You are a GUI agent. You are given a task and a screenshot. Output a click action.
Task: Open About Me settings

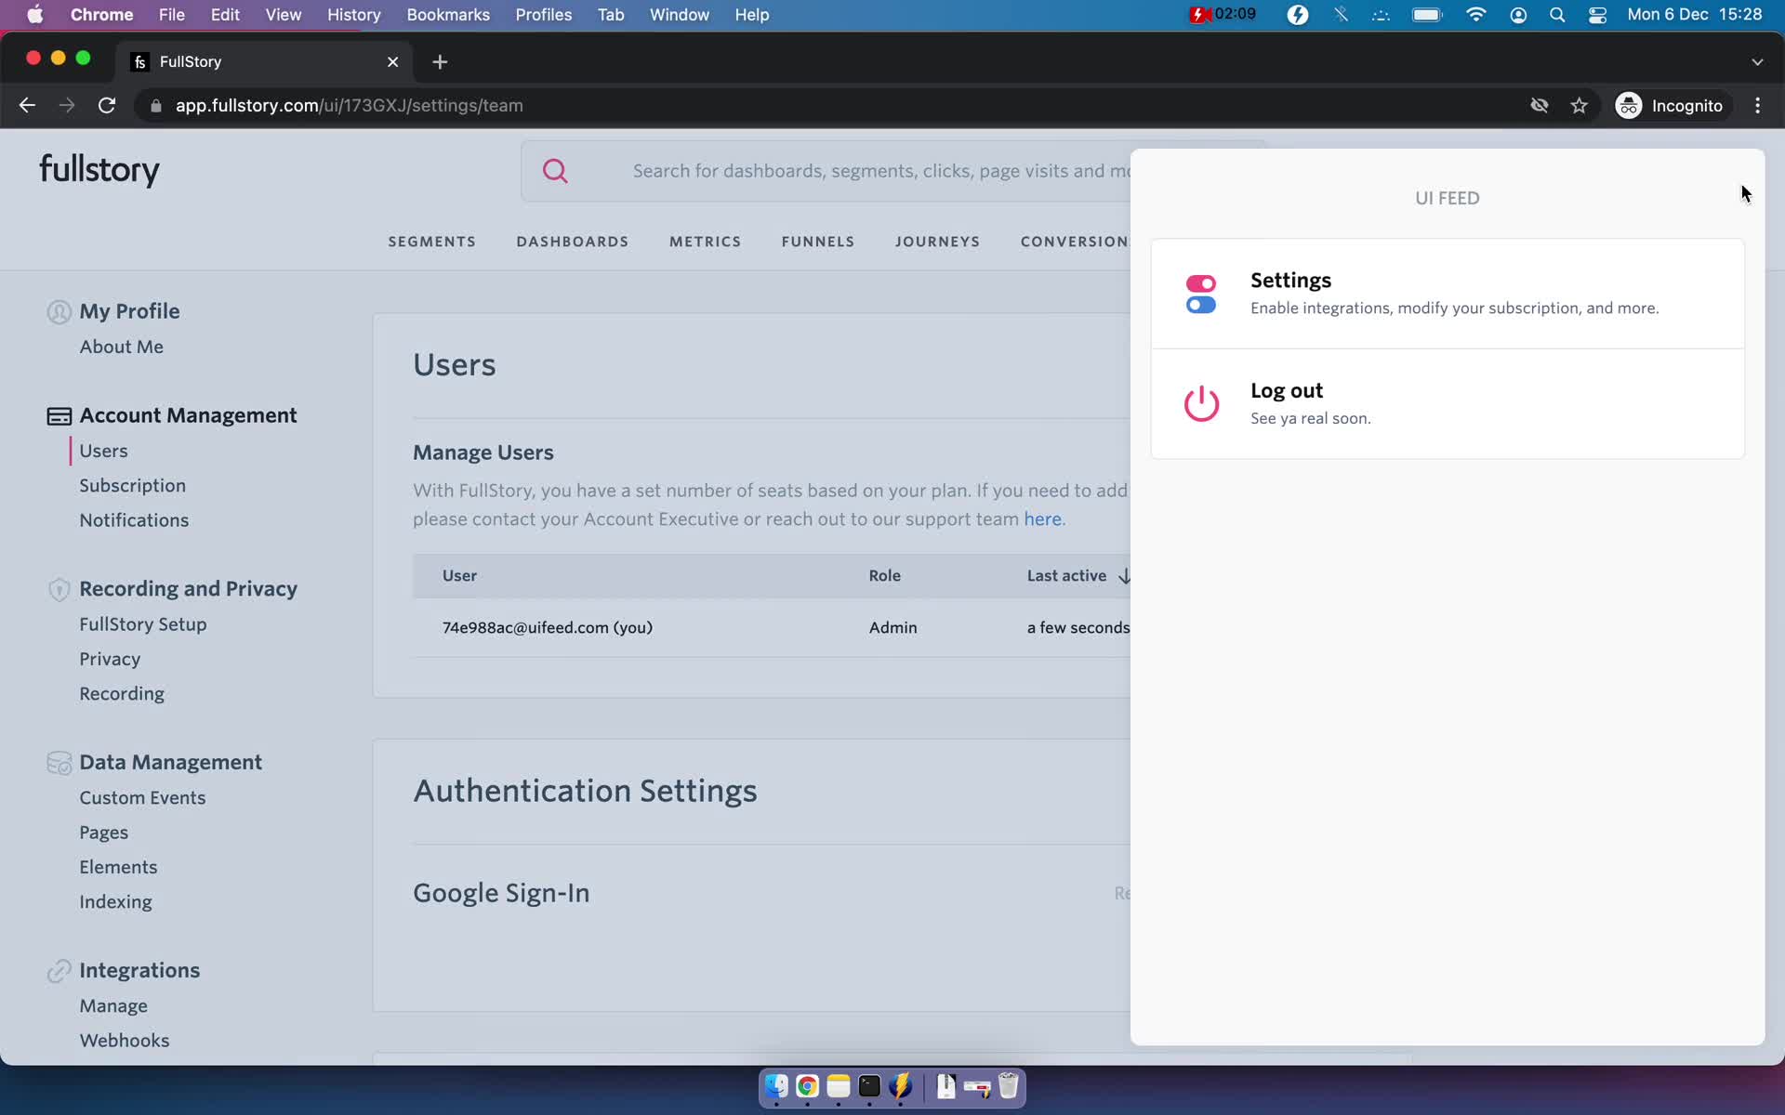(x=122, y=347)
